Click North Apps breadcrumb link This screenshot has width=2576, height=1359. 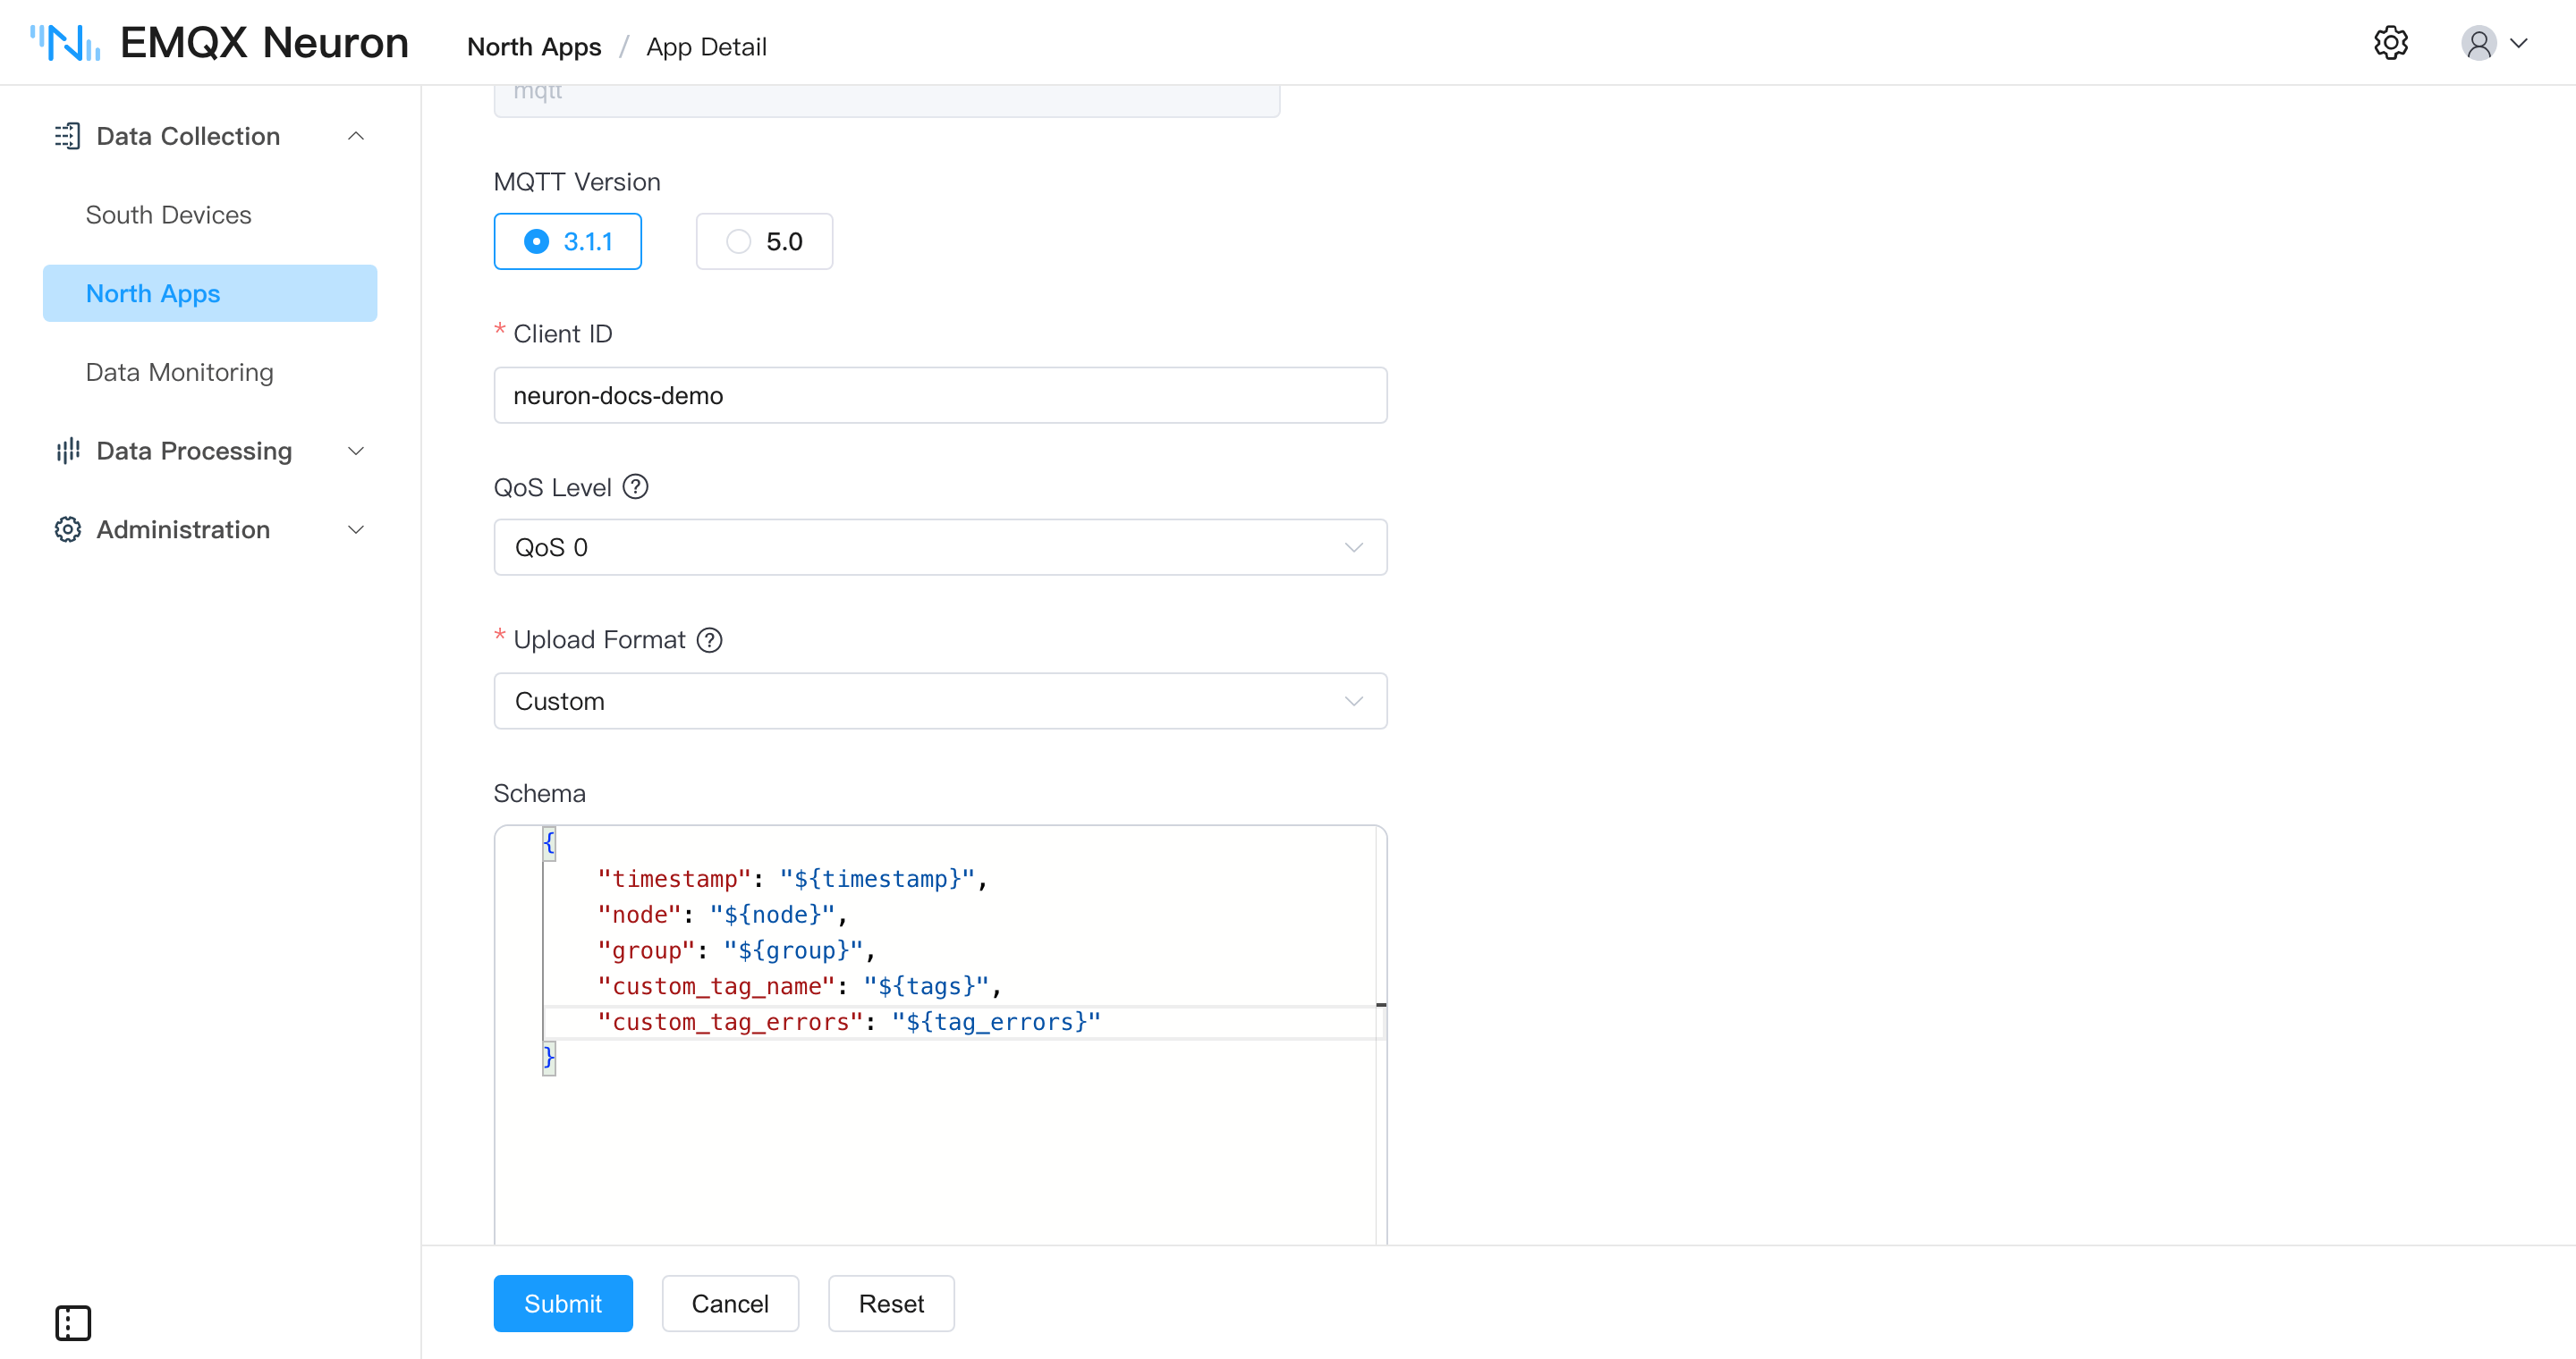point(534,47)
